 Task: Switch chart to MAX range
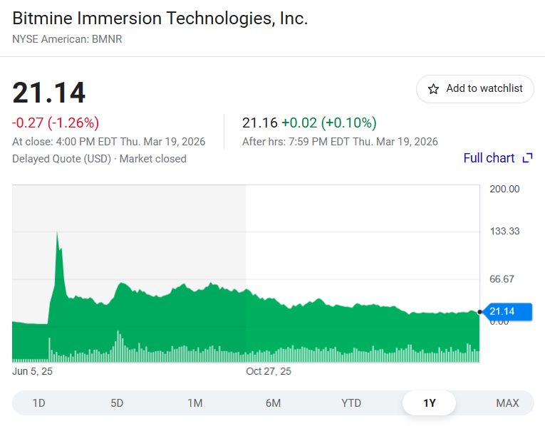click(x=507, y=403)
